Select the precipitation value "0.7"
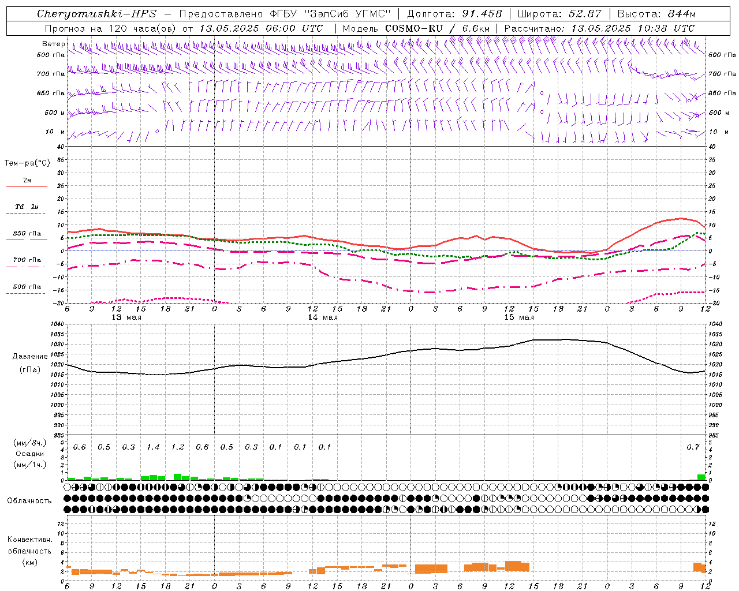739x591 pixels. [693, 447]
